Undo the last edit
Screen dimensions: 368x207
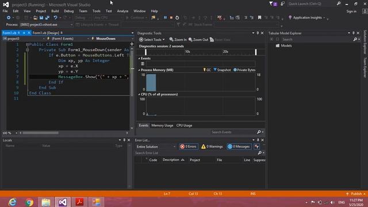(x=55, y=18)
